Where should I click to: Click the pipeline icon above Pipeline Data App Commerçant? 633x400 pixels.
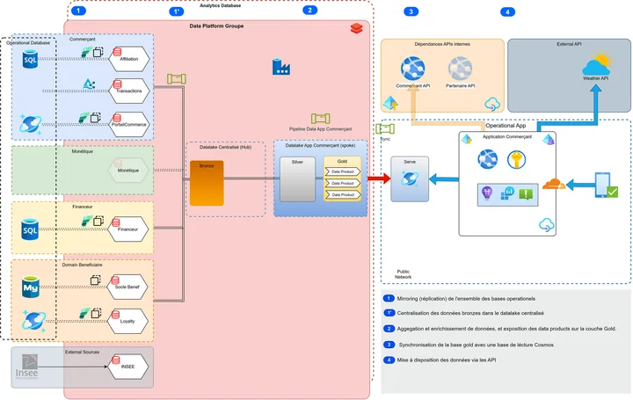pos(321,119)
